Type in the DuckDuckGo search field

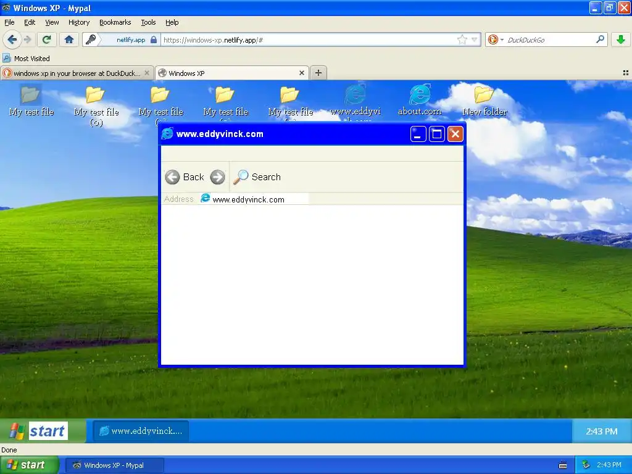coord(549,39)
